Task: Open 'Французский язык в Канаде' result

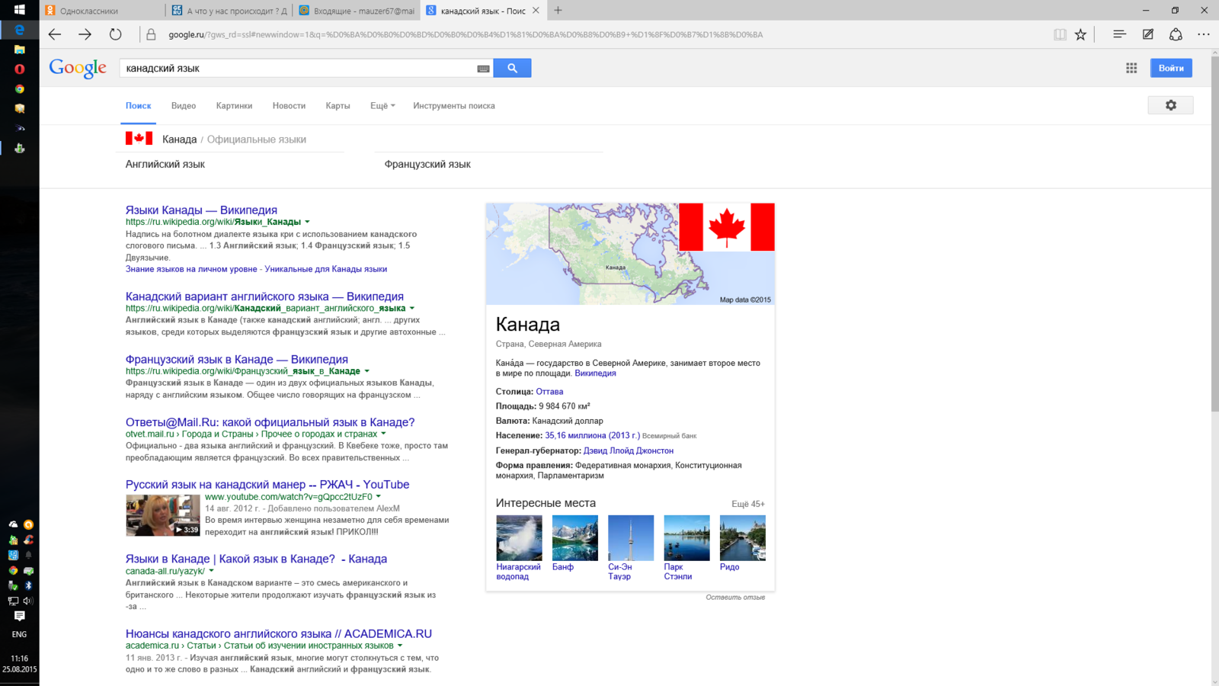Action: 237,359
